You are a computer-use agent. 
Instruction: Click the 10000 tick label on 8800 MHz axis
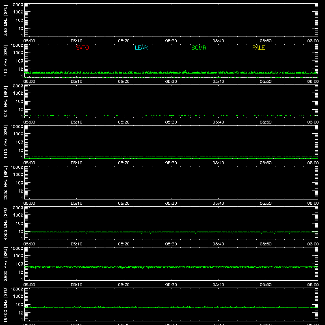click(17, 249)
